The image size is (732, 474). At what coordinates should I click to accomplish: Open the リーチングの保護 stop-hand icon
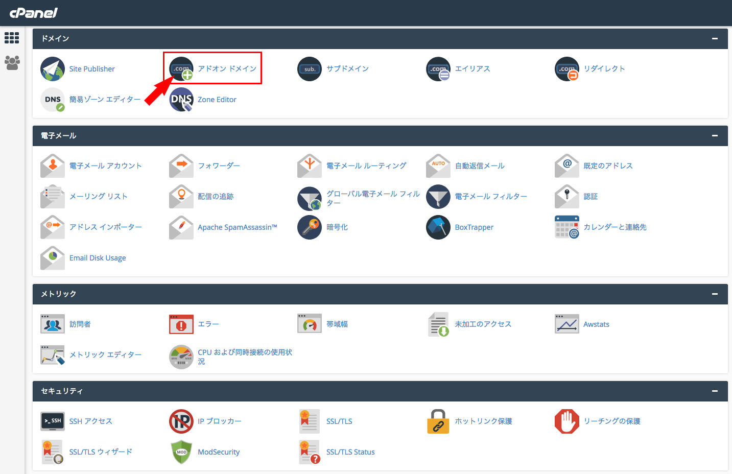tap(567, 421)
